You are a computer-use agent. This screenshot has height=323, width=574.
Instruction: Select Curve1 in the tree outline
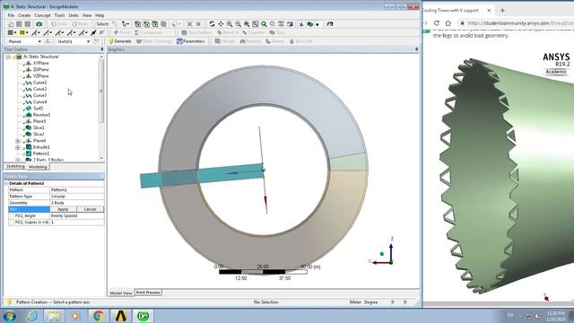(39, 83)
